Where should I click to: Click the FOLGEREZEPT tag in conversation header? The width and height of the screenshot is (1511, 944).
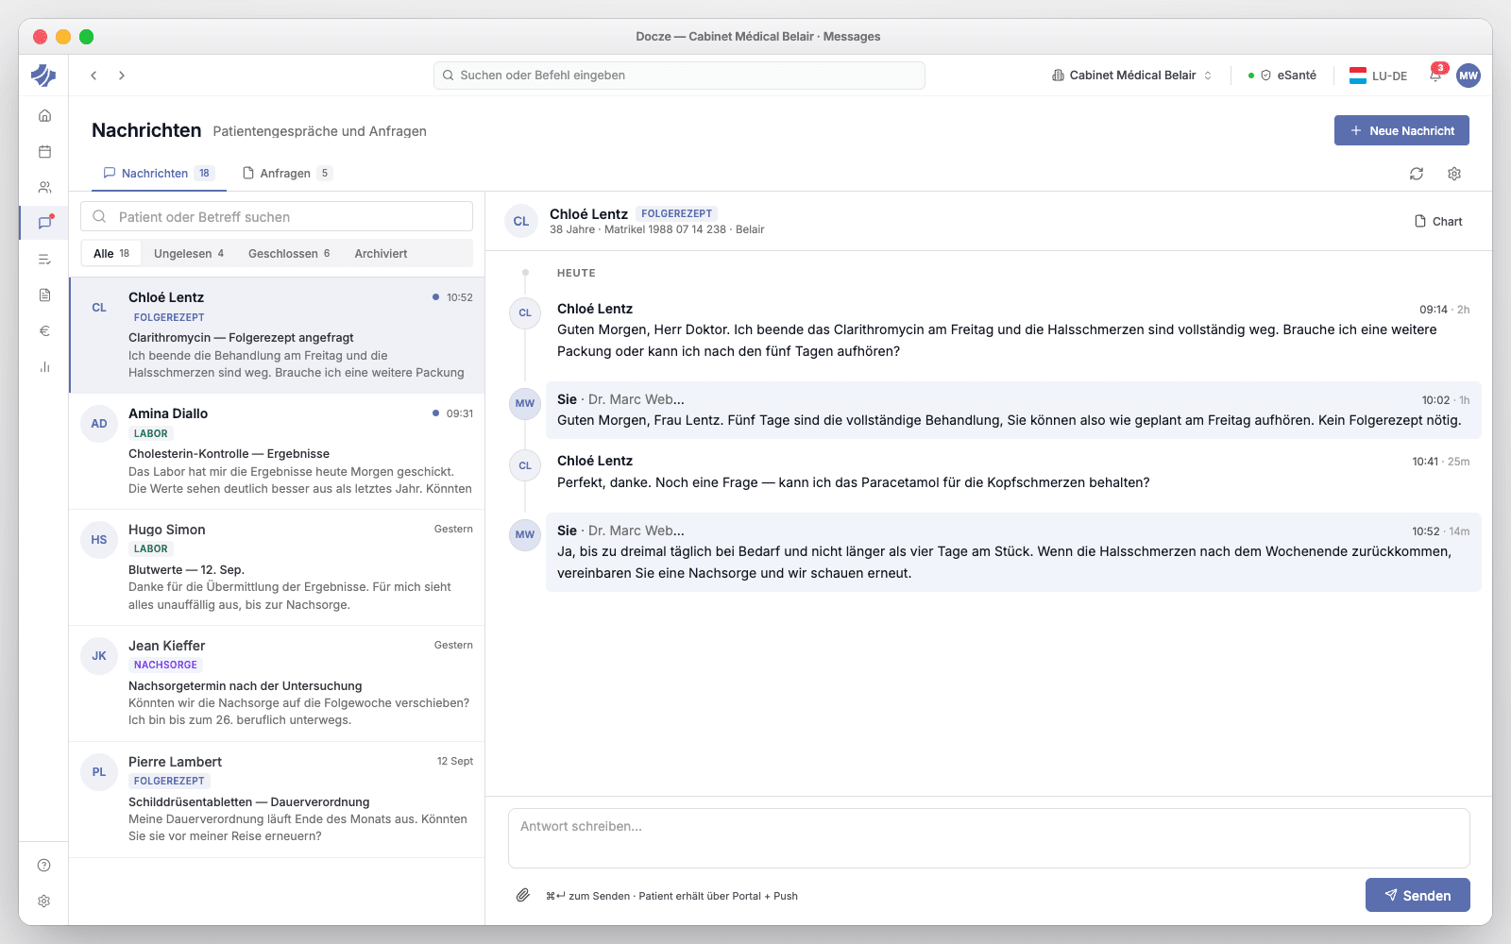click(677, 214)
